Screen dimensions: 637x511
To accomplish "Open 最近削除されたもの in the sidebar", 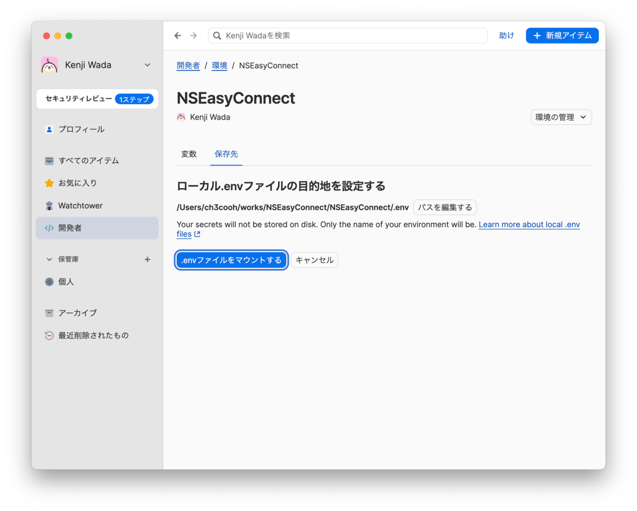I will pyautogui.click(x=97, y=335).
